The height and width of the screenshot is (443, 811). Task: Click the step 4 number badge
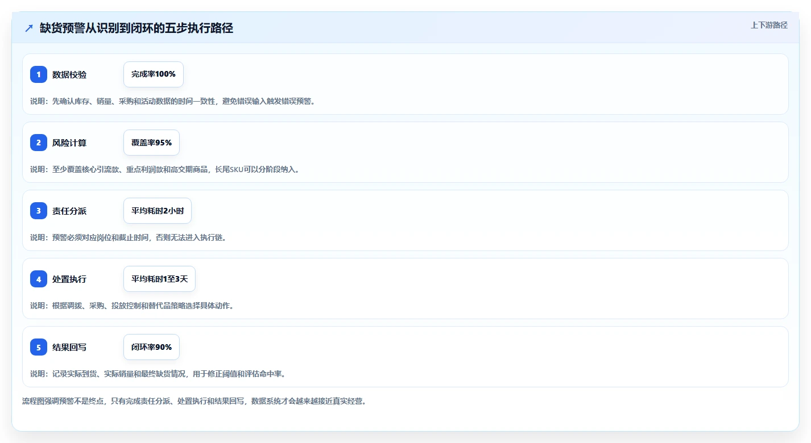(x=39, y=279)
